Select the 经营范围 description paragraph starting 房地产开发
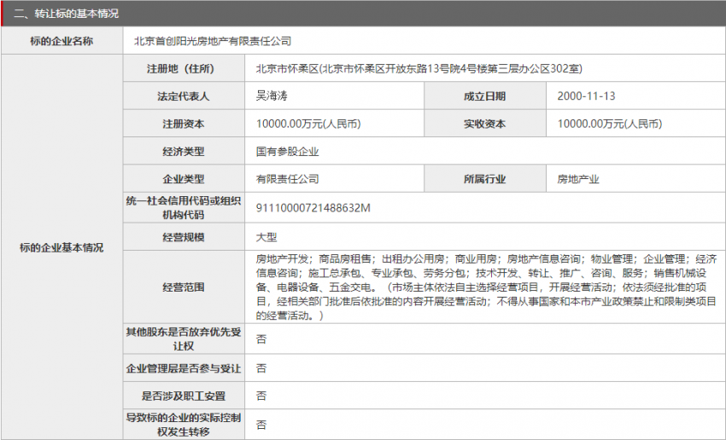Image resolution: width=726 pixels, height=440 pixels. (x=486, y=287)
